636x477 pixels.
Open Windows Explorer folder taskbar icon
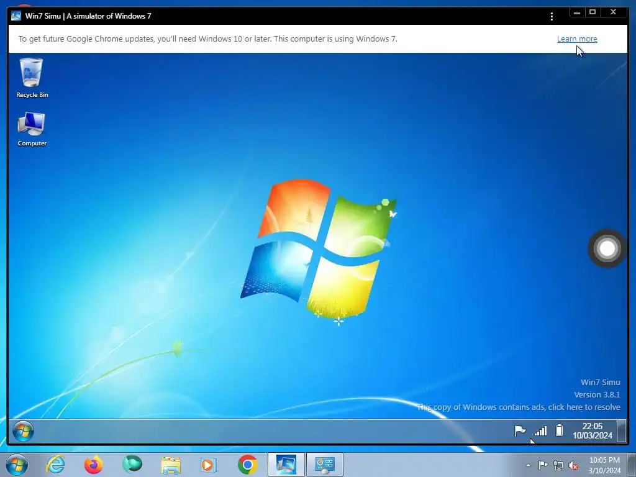tap(171, 465)
